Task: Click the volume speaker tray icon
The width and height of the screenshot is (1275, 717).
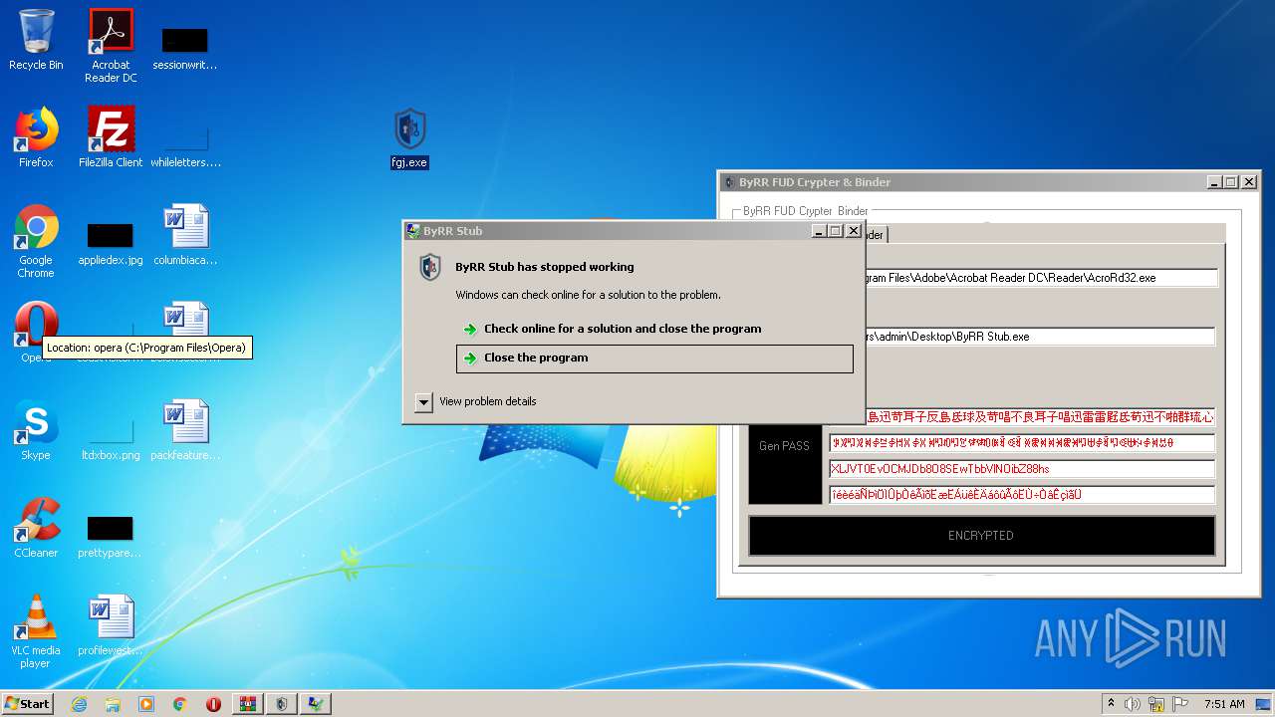Action: tap(1133, 704)
